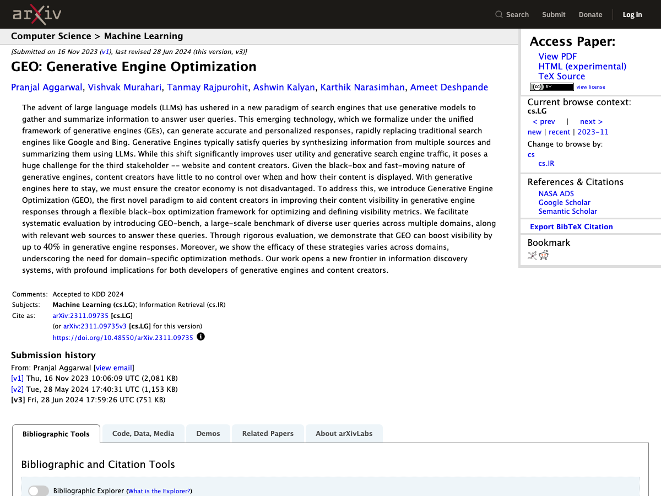Click v1 link in submitted date line
Screen dimensions: 661x496
105,52
